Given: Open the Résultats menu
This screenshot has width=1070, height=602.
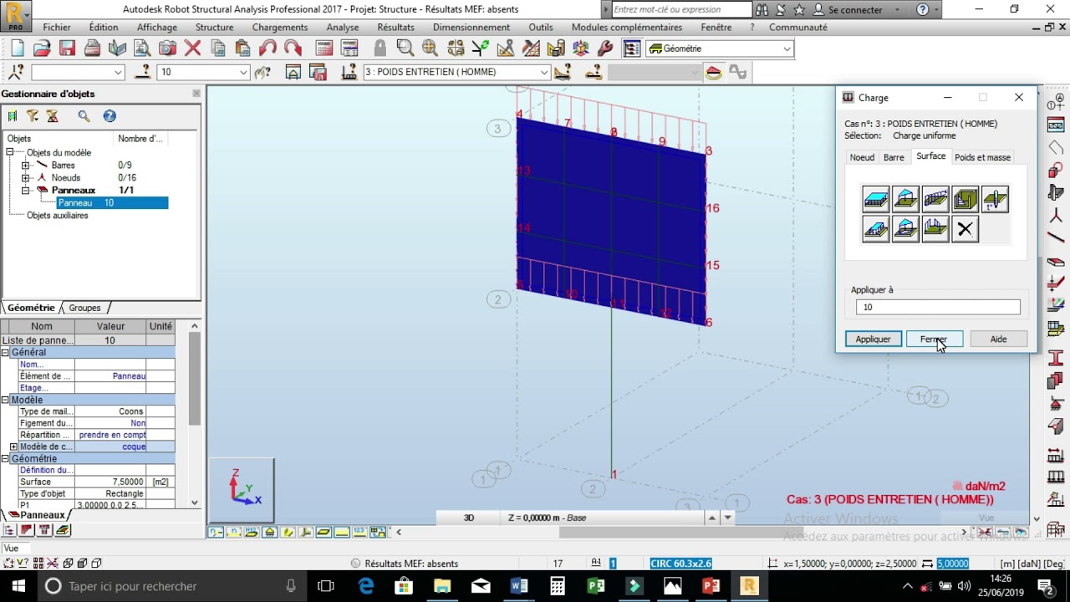Looking at the screenshot, I should click(395, 28).
